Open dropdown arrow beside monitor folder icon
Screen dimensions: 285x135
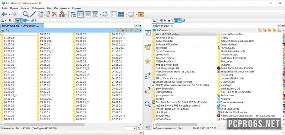[136, 14]
